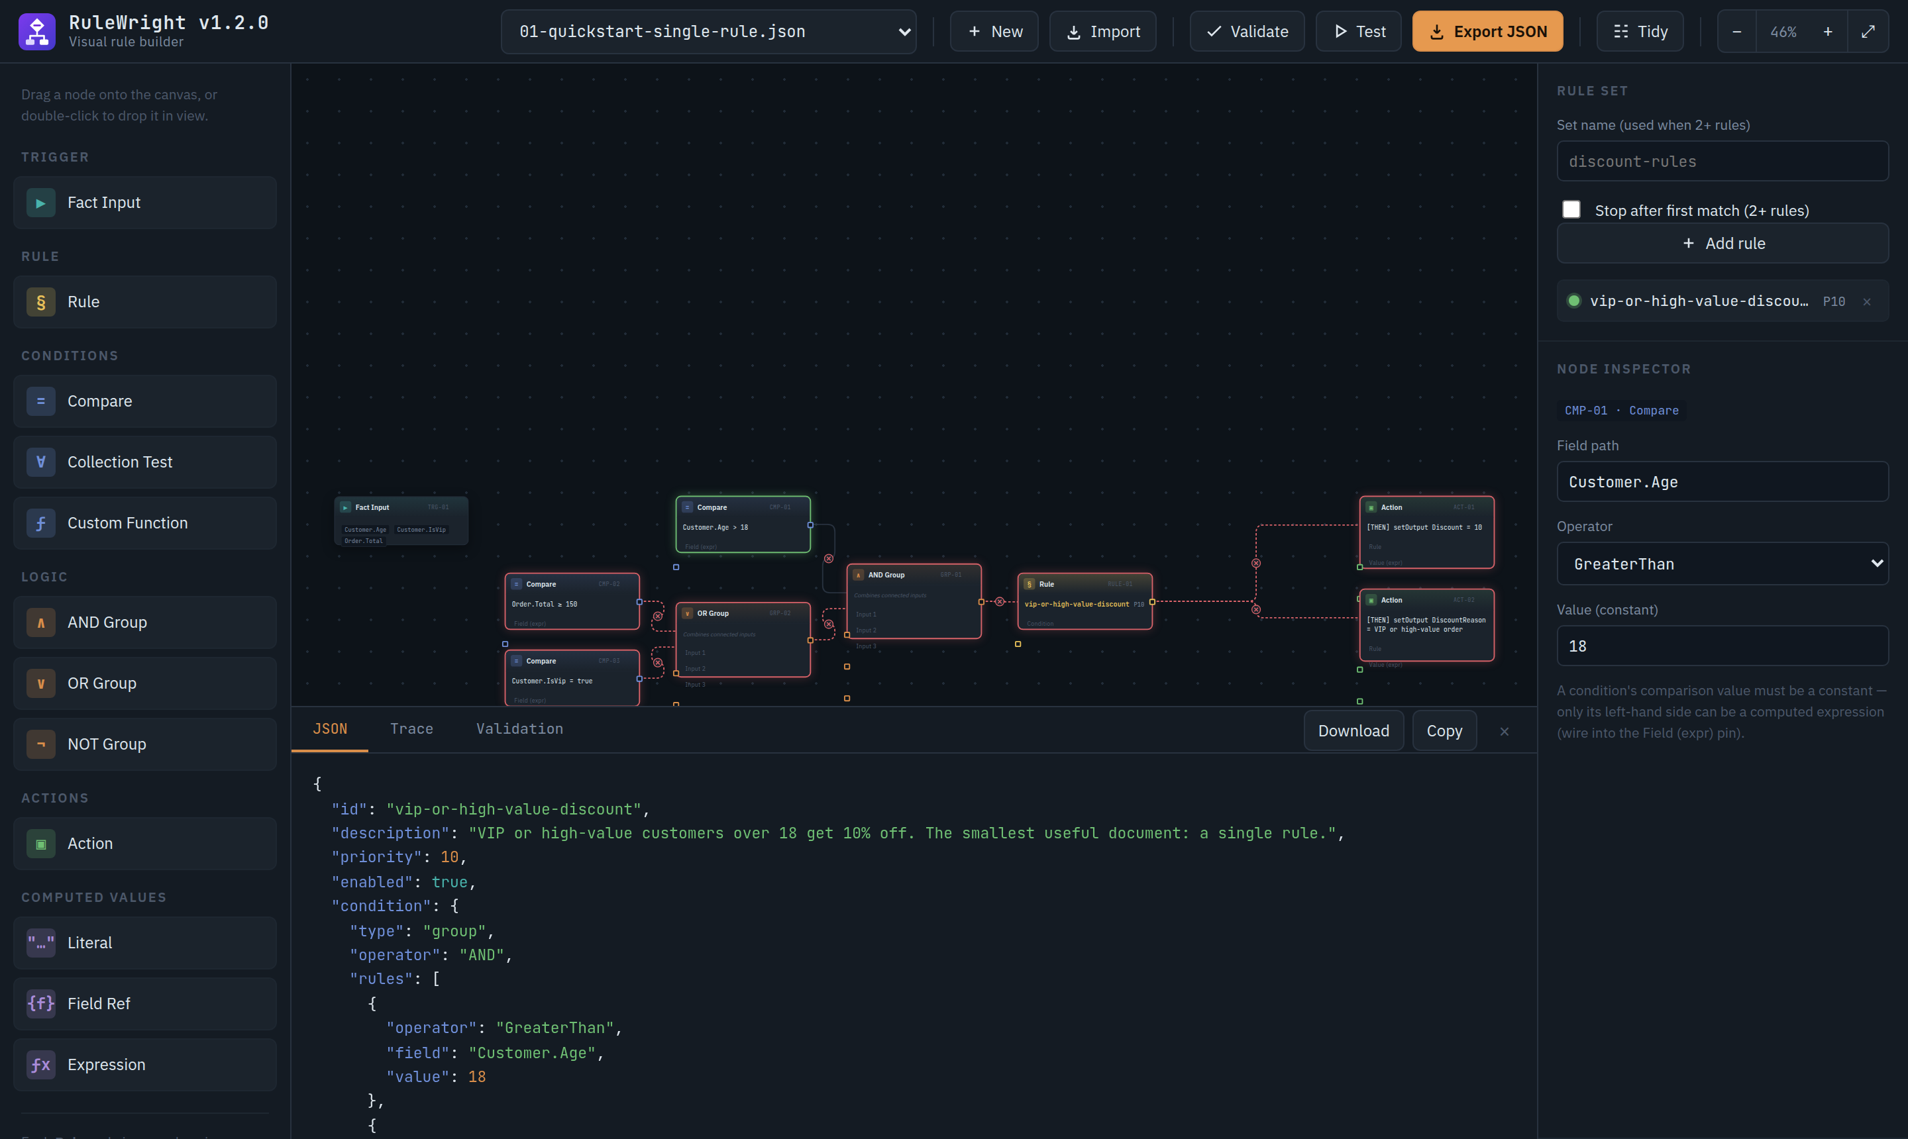
Task: Switch to the Trace tab
Action: pos(411,729)
